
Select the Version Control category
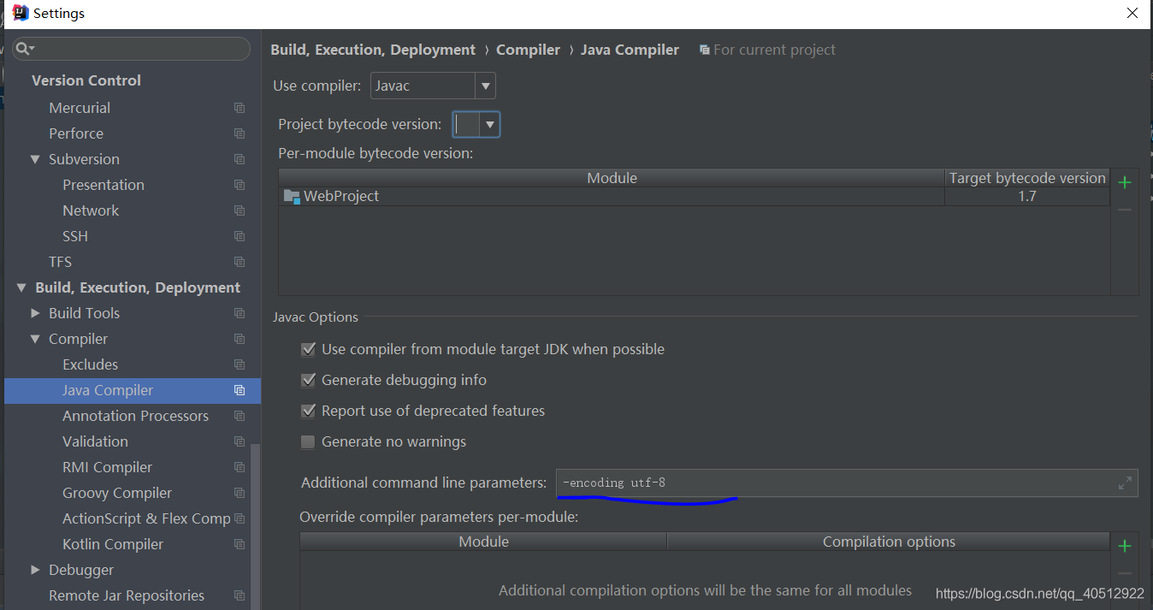[x=86, y=80]
